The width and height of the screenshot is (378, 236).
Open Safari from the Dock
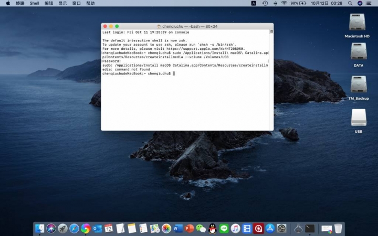[x=74, y=228]
